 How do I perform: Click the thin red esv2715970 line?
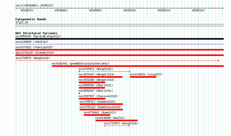click(117, 61)
